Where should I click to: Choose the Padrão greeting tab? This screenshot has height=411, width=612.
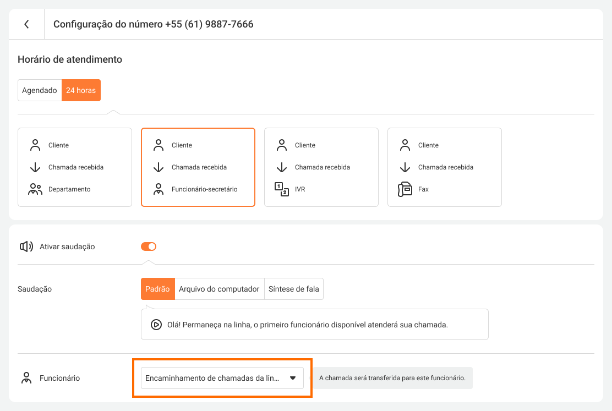pyautogui.click(x=157, y=289)
